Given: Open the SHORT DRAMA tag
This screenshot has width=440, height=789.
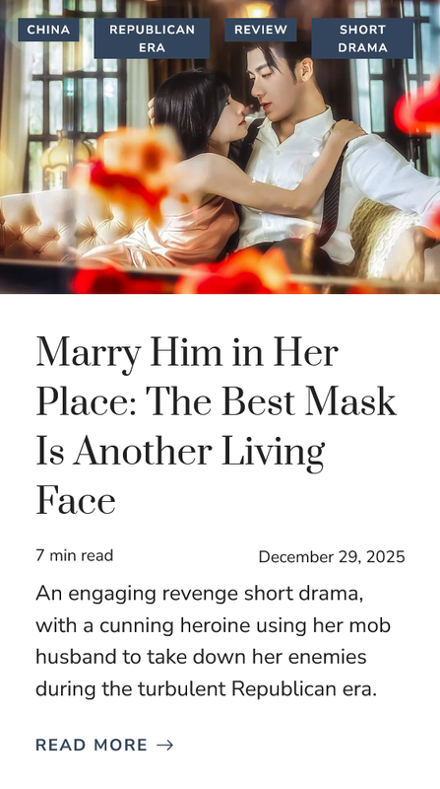Looking at the screenshot, I should coord(362,38).
